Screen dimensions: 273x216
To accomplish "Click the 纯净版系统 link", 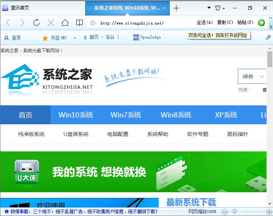I will [31, 134].
